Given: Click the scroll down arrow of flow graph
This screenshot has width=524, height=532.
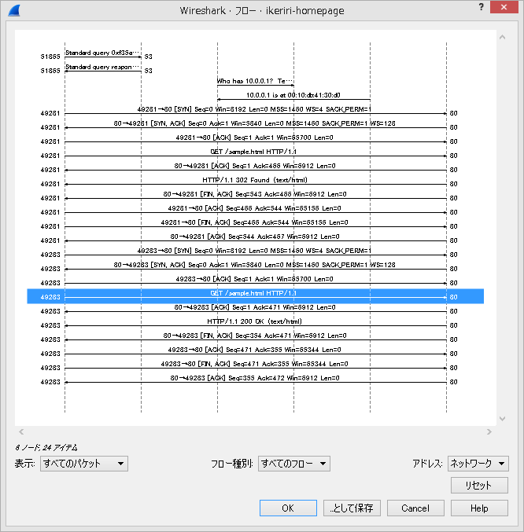Looking at the screenshot, I should (502, 419).
